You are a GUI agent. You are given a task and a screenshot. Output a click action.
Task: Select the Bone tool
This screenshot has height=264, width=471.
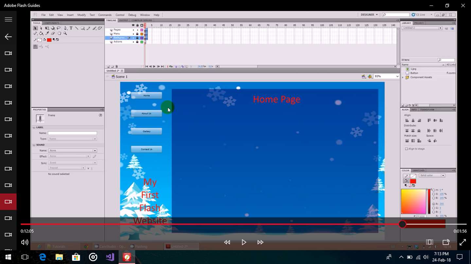tap(35, 34)
